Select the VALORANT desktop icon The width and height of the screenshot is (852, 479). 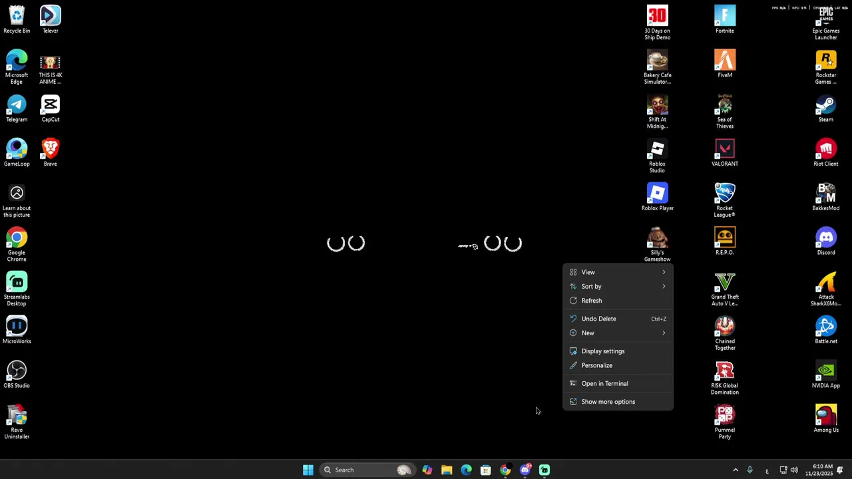725,152
